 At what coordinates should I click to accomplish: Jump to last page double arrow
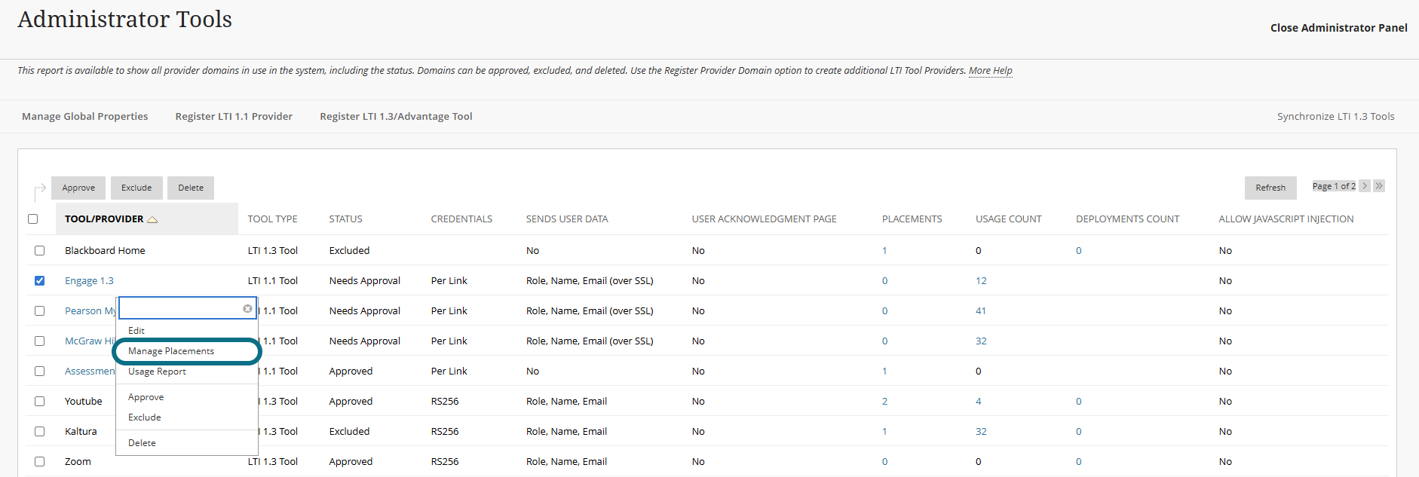point(1379,186)
